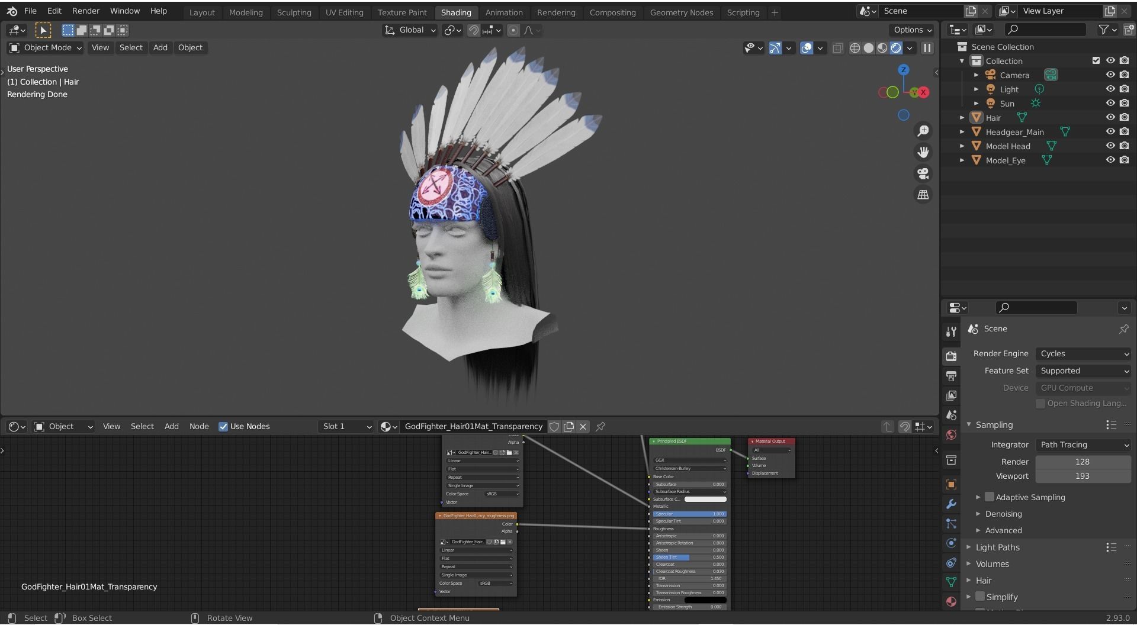Open the Modifier properties wrench tab
The image size is (1137, 625).
pyautogui.click(x=951, y=504)
